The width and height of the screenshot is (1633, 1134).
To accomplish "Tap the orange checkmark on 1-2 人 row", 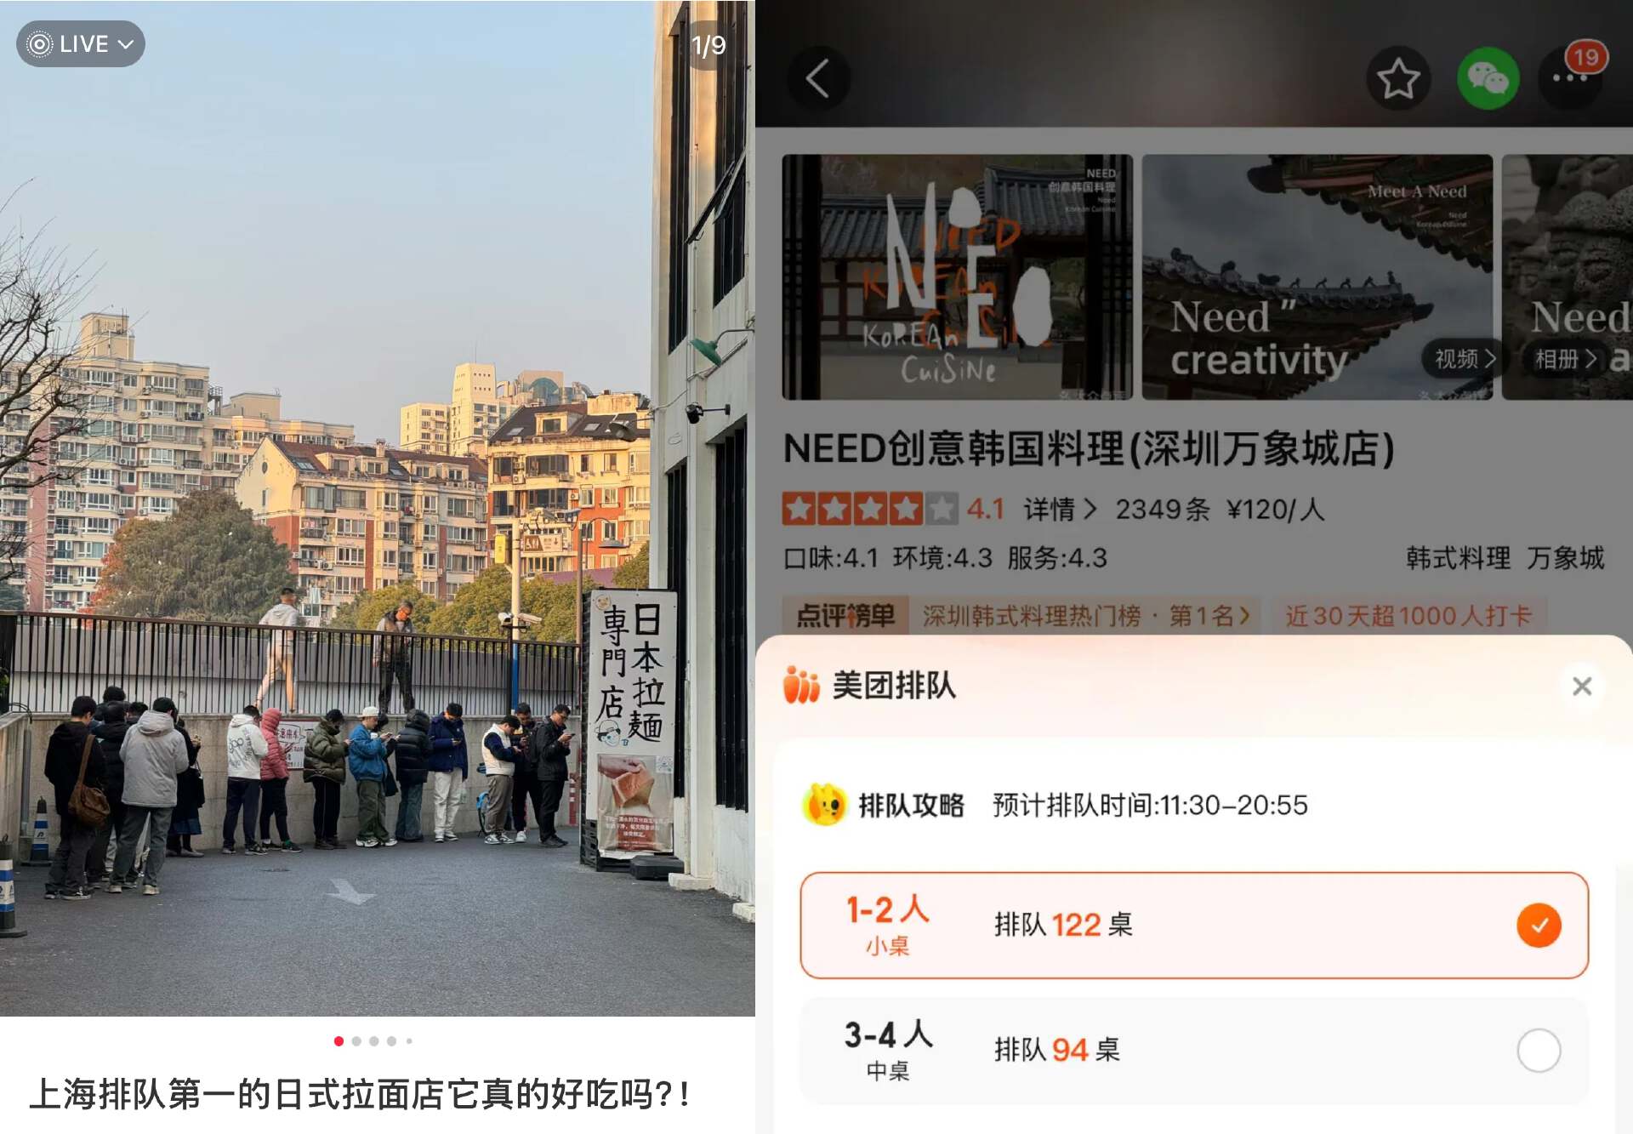I will [1539, 926].
